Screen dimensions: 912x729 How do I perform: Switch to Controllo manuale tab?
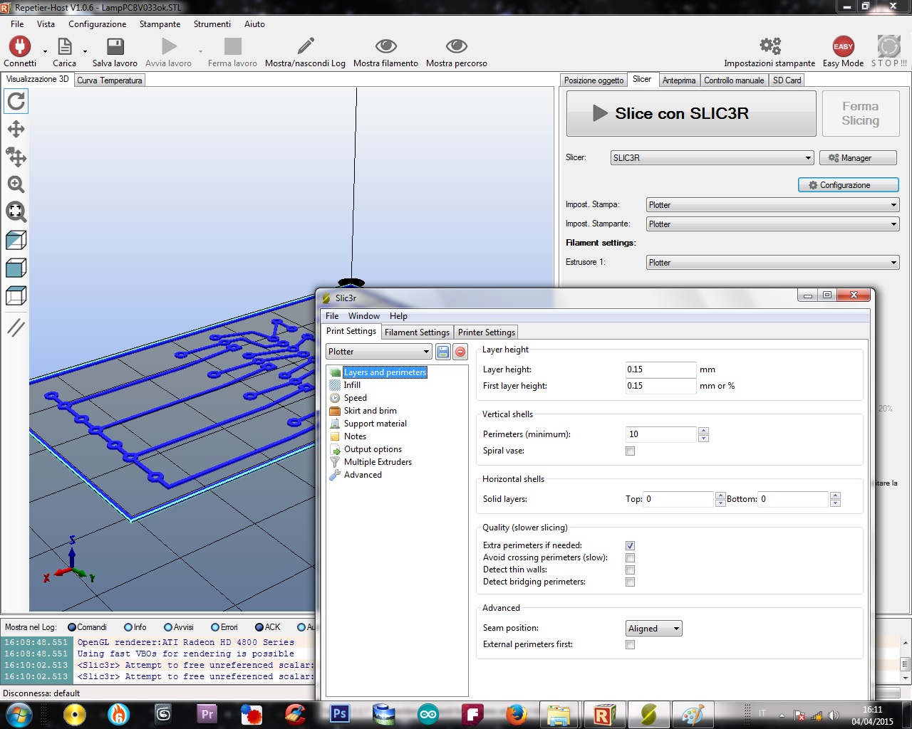click(x=734, y=80)
